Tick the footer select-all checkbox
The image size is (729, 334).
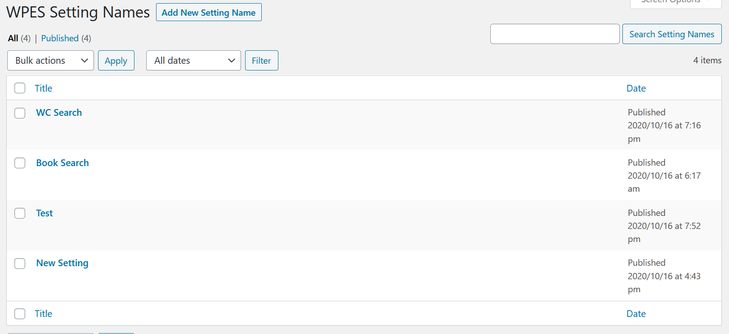pyautogui.click(x=20, y=314)
